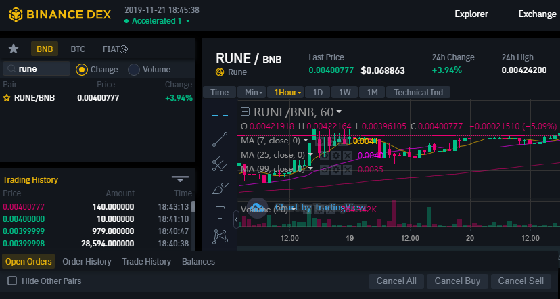Viewport: 560px width, 299px height.
Task: Open the Explorer menu
Action: (471, 14)
